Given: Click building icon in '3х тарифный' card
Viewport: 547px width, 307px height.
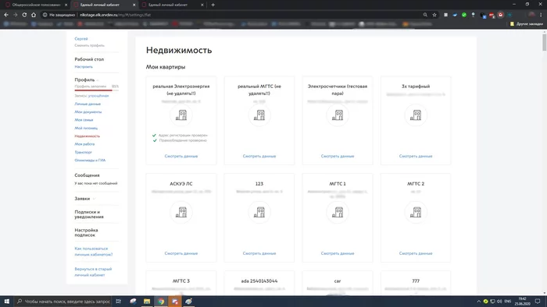Looking at the screenshot, I should [416, 115].
